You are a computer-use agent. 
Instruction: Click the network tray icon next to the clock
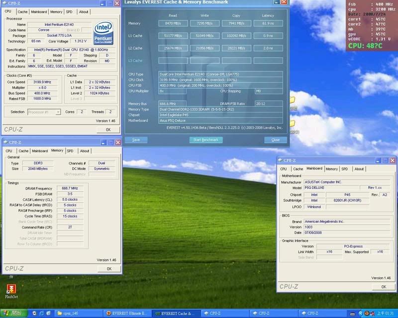[372, 314]
